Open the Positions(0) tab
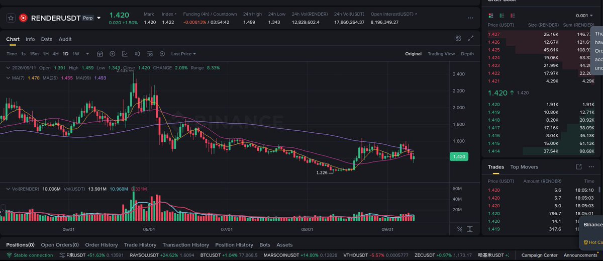 pos(20,245)
